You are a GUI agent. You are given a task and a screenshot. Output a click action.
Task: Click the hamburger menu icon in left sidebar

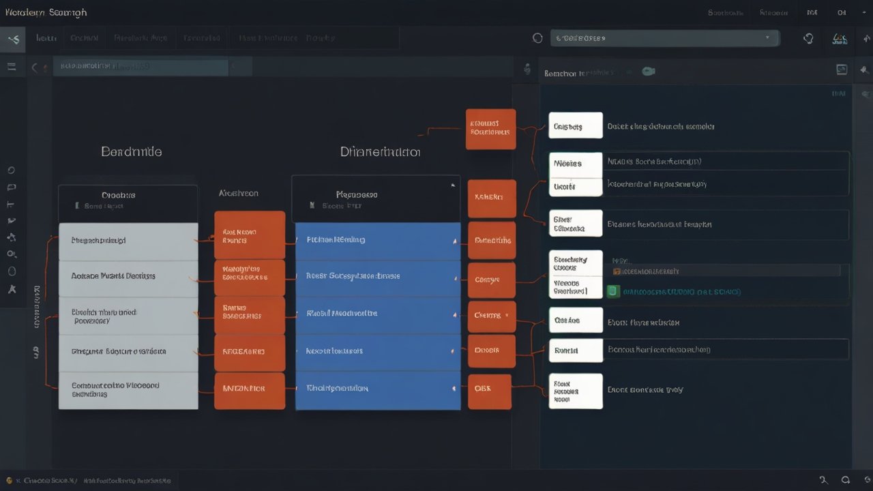12,67
